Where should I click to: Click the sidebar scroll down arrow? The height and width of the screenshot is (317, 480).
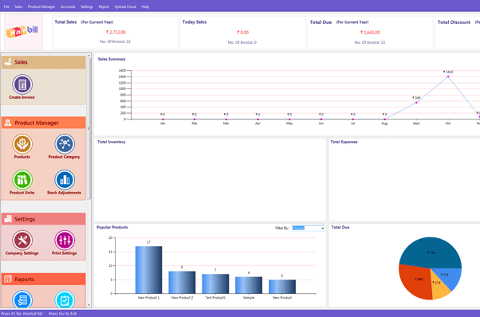pos(89,305)
